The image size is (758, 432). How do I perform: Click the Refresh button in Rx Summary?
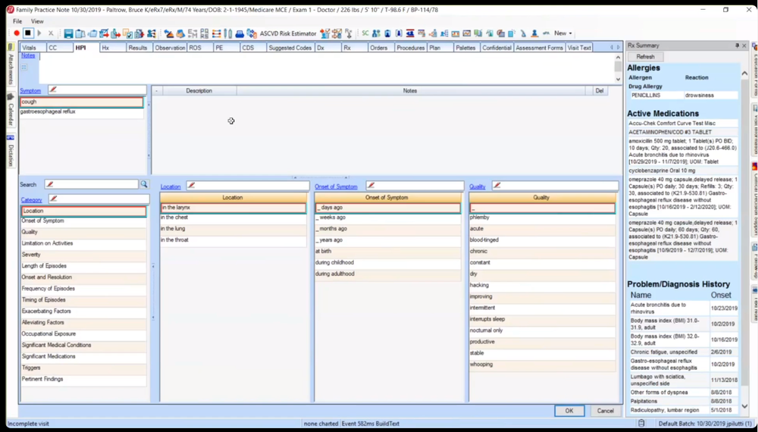[646, 57]
